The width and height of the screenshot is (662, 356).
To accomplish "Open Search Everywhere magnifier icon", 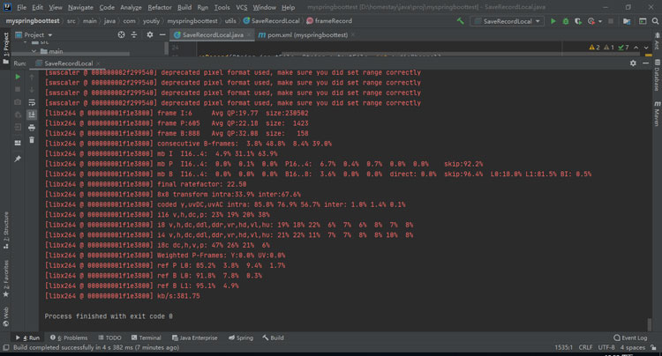I will (x=655, y=21).
